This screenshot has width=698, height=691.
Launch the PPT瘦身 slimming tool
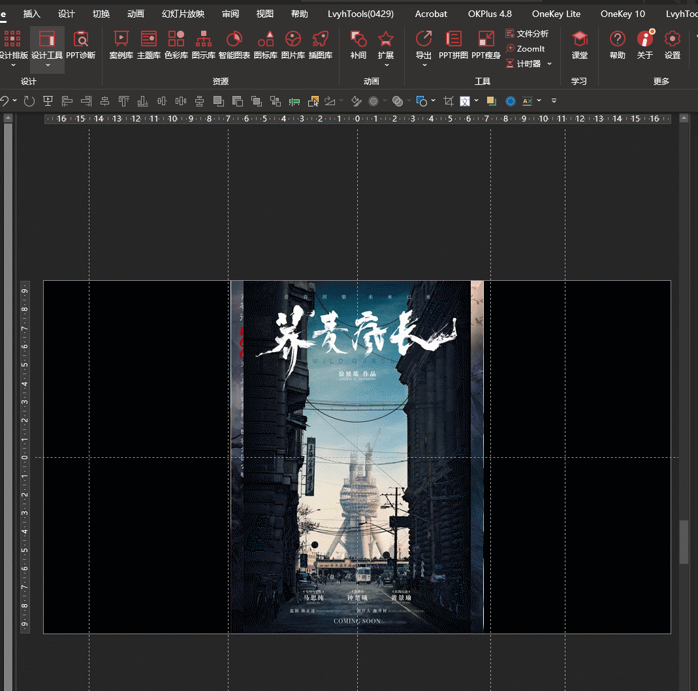pos(486,44)
